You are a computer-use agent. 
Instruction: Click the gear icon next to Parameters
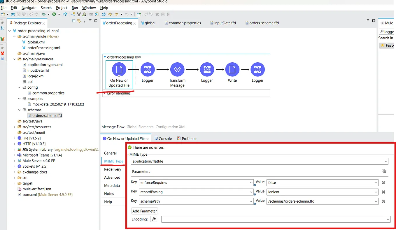(x=384, y=171)
